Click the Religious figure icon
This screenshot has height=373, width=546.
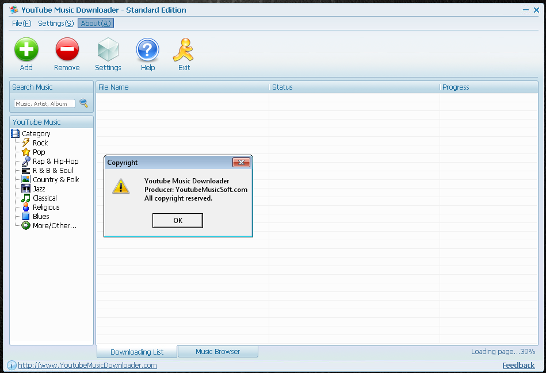26,207
